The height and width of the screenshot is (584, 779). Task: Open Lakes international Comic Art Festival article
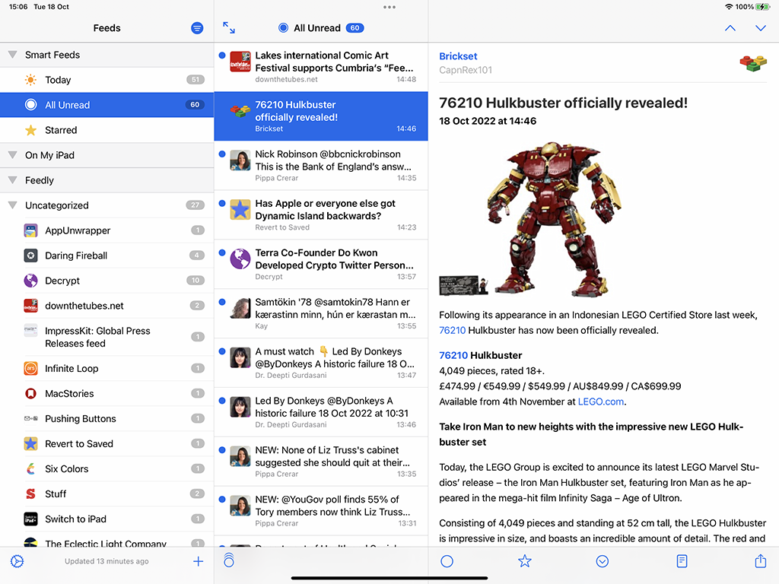(x=321, y=67)
